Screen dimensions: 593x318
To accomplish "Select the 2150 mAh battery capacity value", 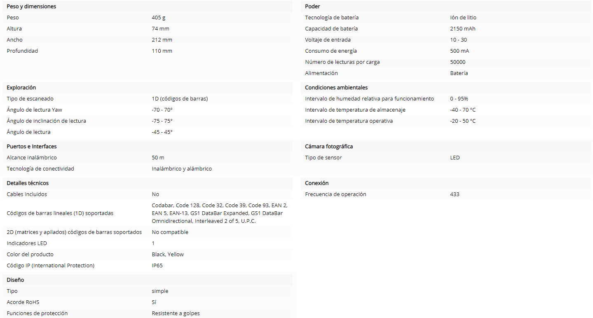I will pyautogui.click(x=463, y=29).
